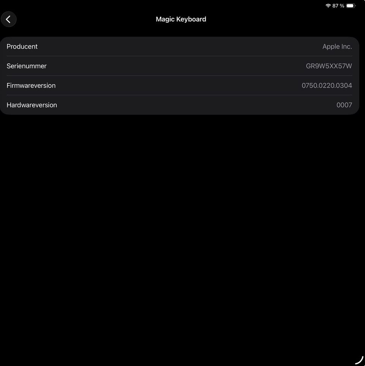Tap serial number GR9W5XX57W
365x366 pixels.
click(x=329, y=66)
